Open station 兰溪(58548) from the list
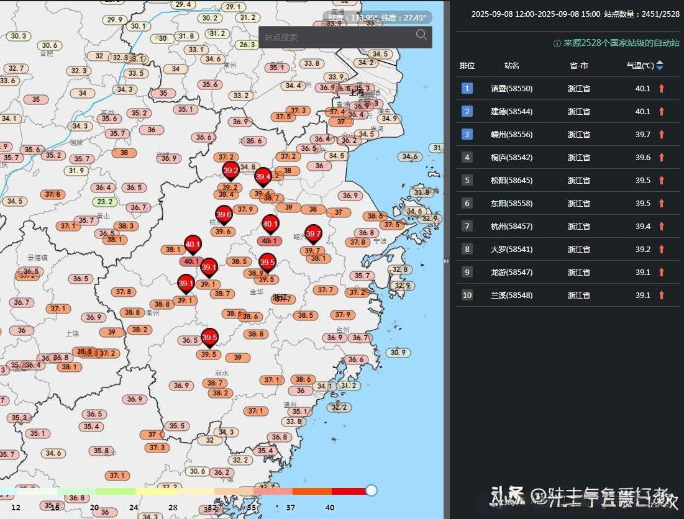This screenshot has height=519, width=684. tap(512, 295)
